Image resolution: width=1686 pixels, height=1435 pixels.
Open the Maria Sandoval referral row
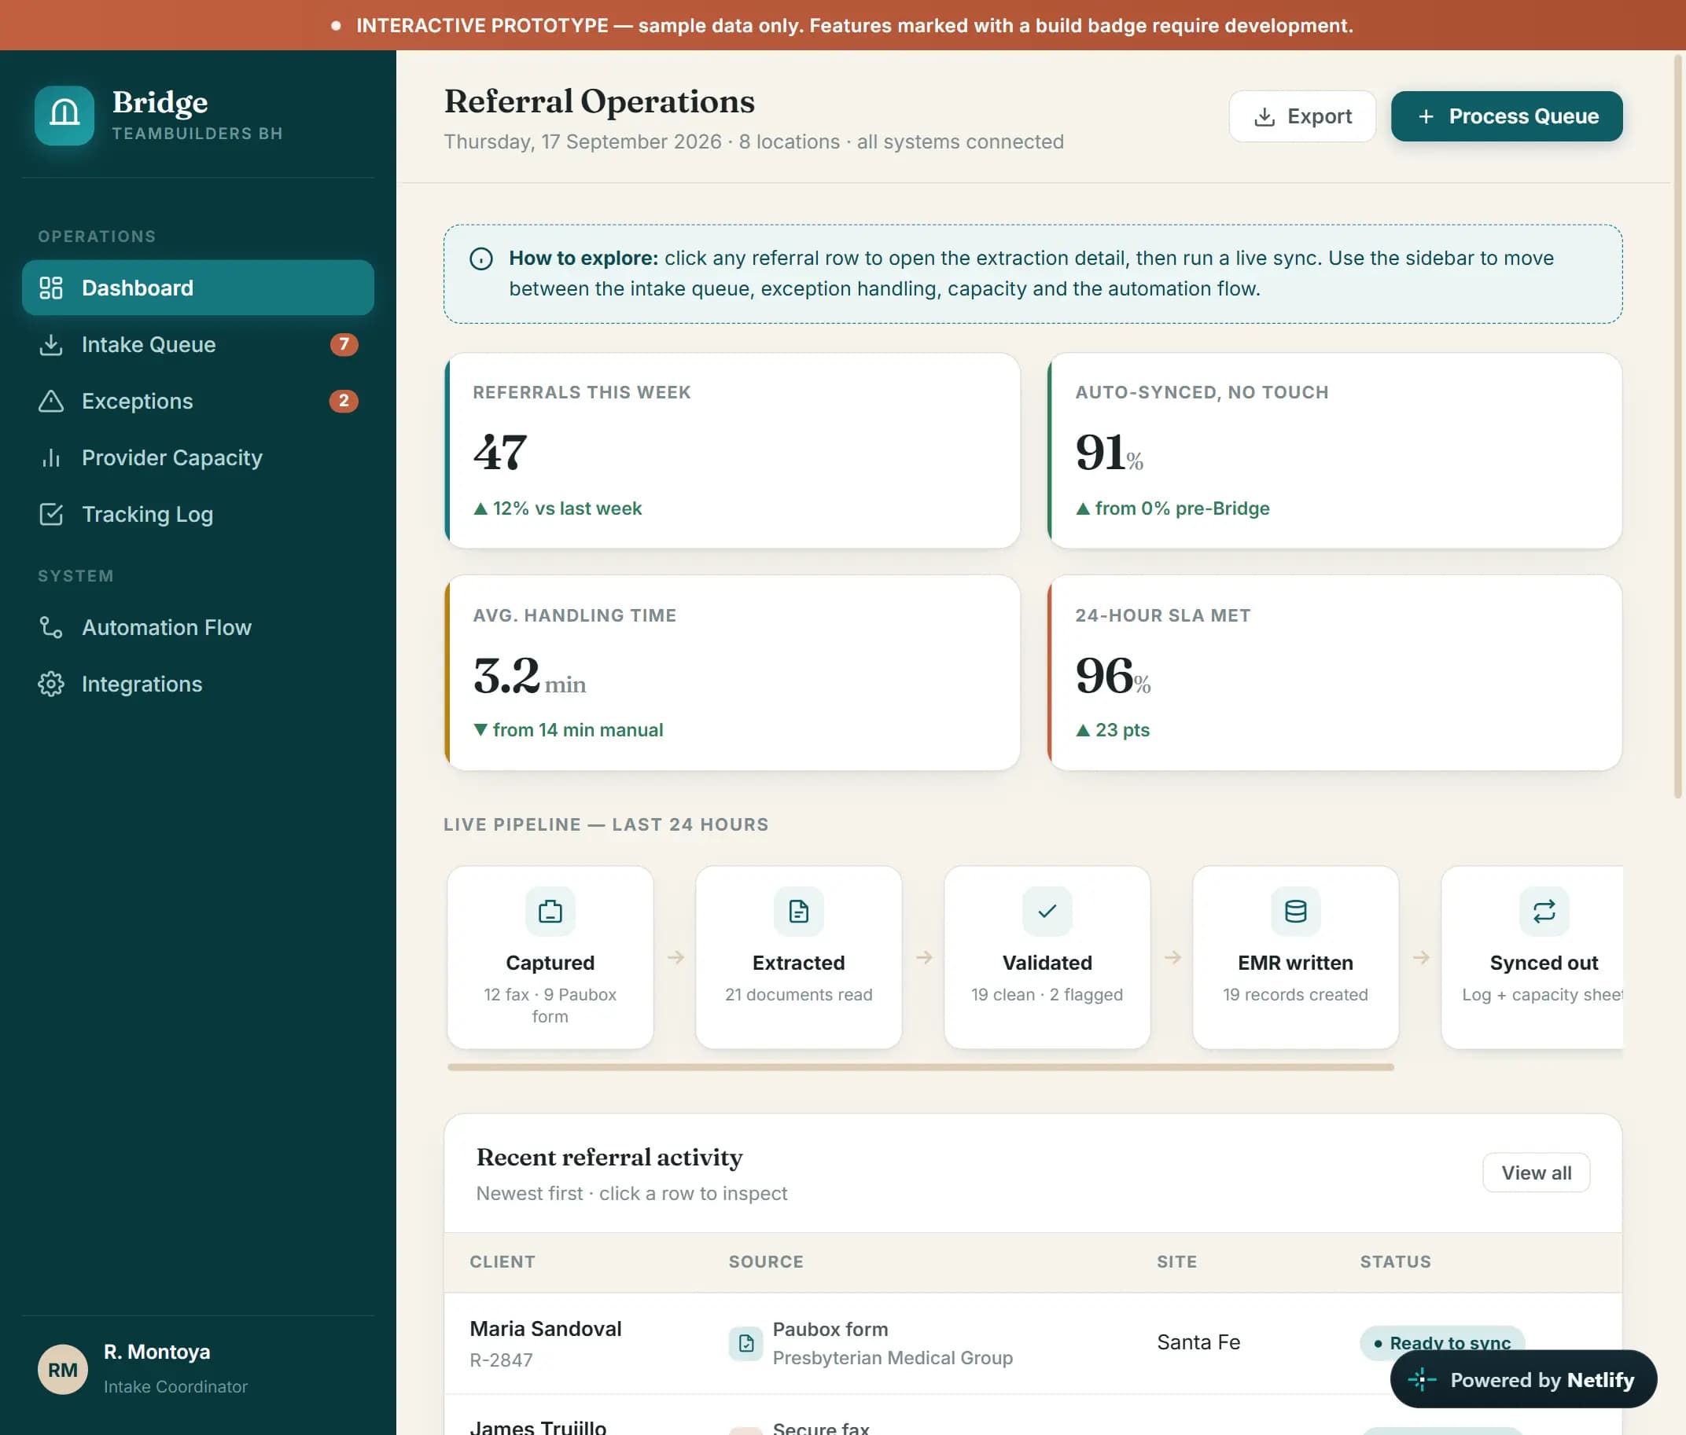[1033, 1343]
